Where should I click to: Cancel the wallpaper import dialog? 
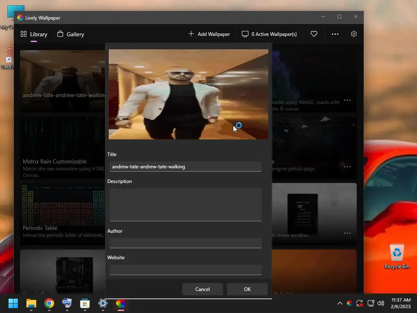202,289
